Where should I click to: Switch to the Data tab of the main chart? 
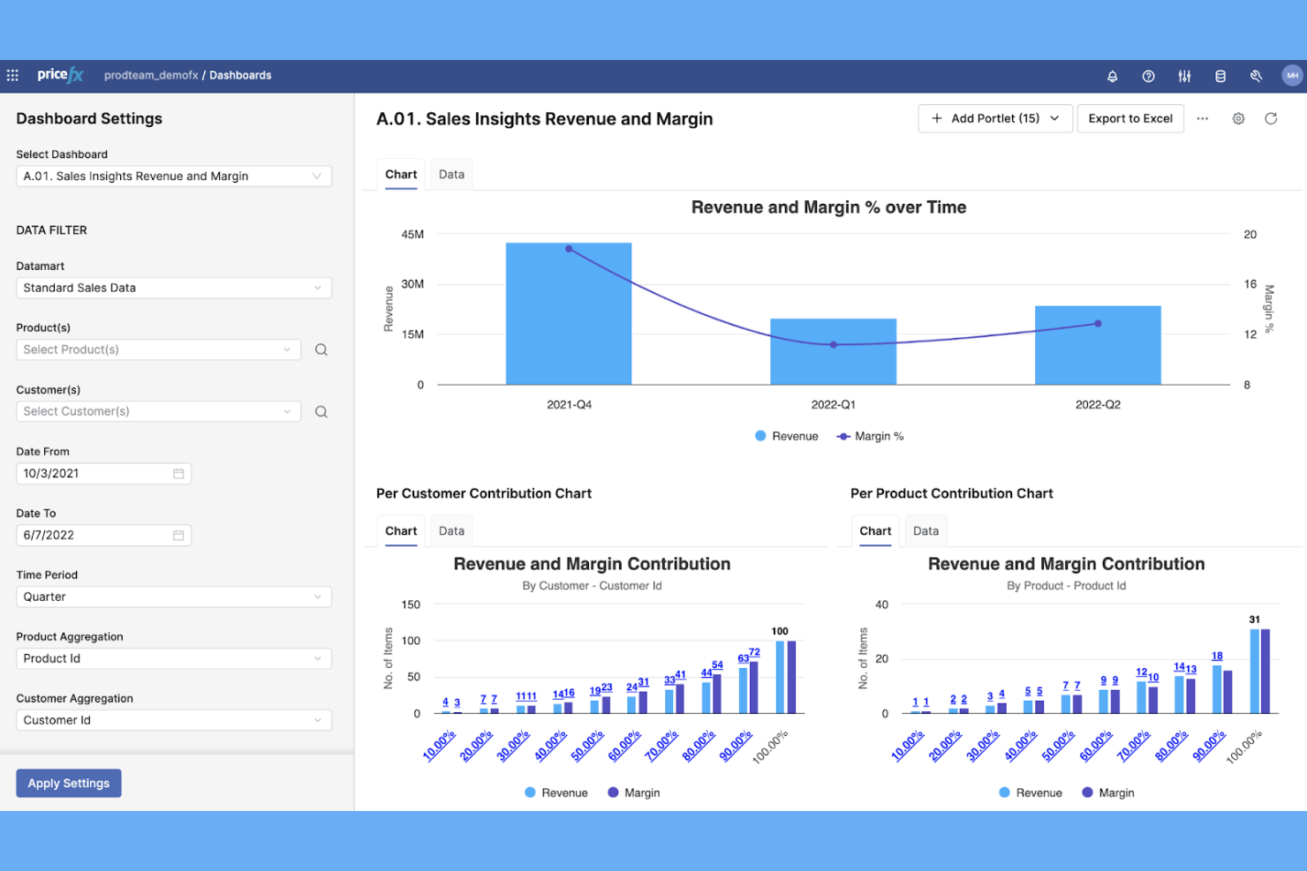tap(451, 174)
